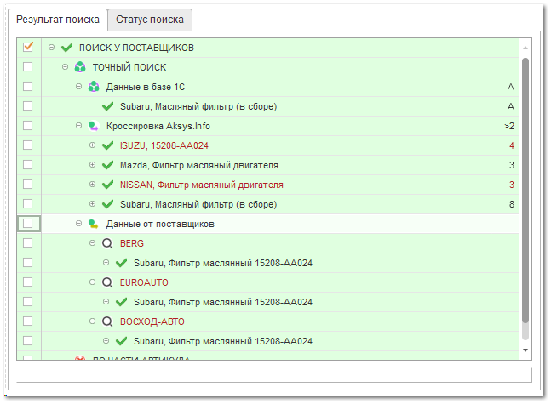Screen dimensions: 551x404
Task: Click the scrollbar up arrow
Action: (525, 48)
